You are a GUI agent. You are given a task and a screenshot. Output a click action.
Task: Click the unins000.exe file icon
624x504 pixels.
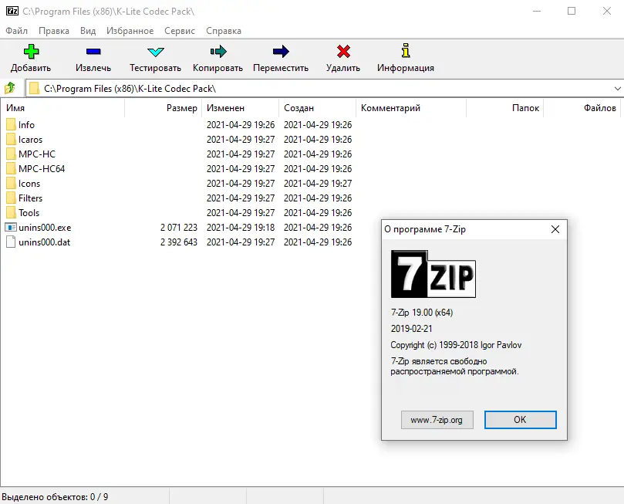point(11,228)
